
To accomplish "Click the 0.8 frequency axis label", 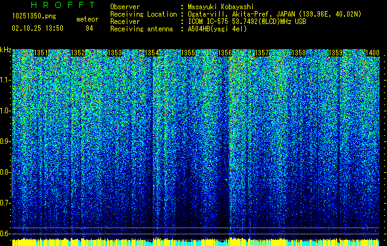I will (x=5, y=172).
